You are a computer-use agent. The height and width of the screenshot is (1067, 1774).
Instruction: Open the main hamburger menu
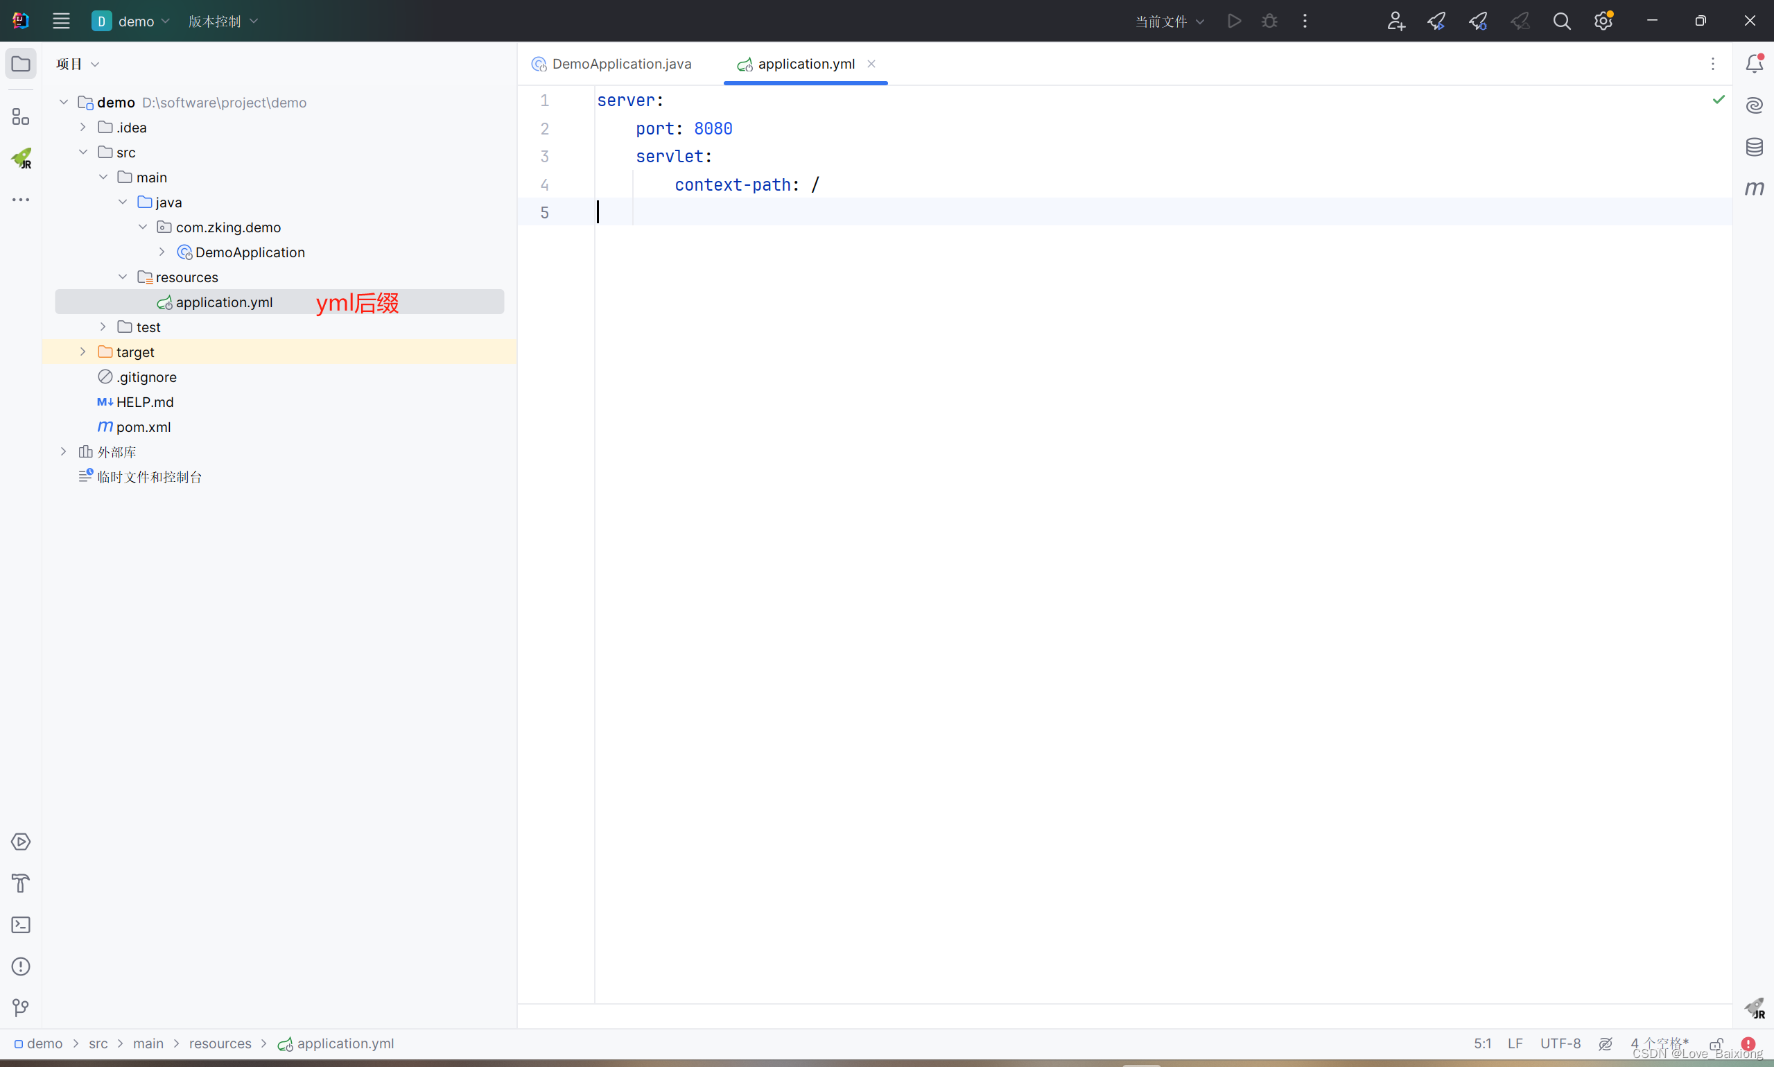tap(61, 21)
